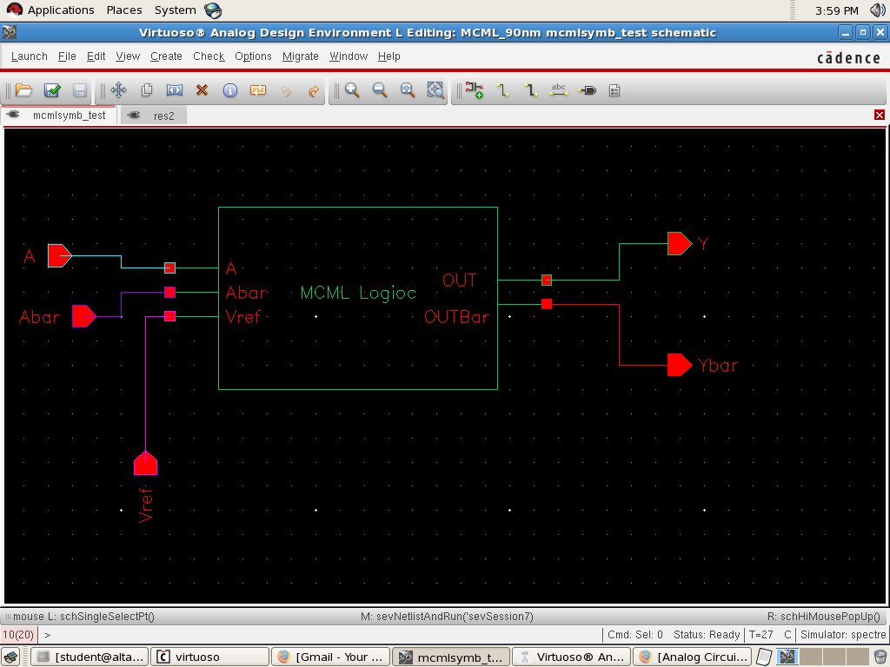Viewport: 890px width, 667px height.
Task: Open the Create menu
Action: tap(166, 56)
